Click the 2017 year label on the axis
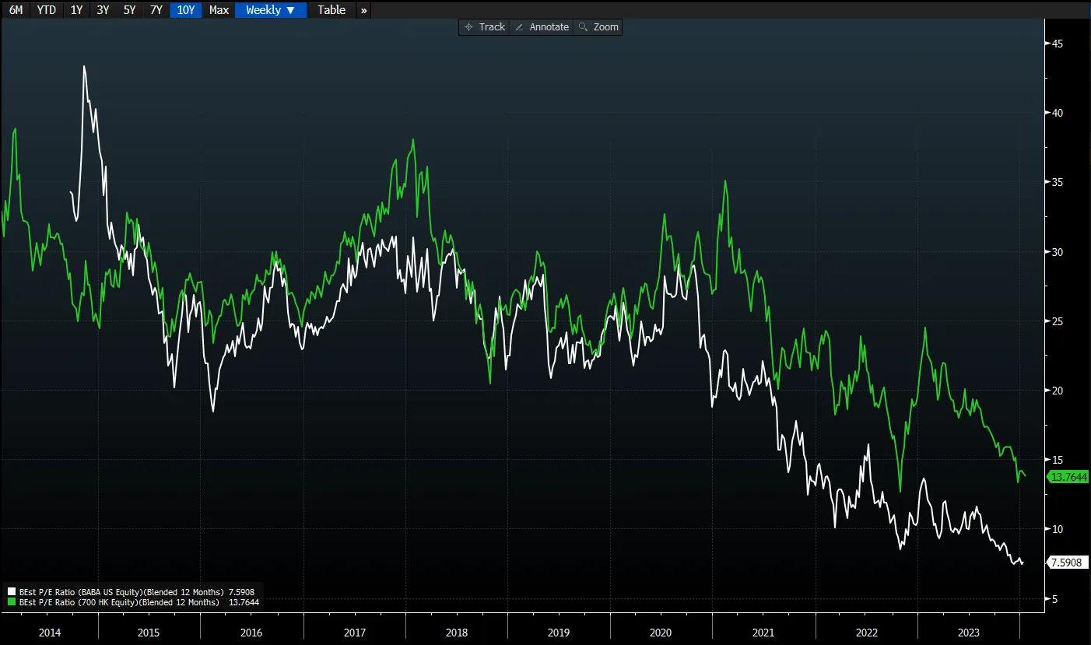 (354, 633)
